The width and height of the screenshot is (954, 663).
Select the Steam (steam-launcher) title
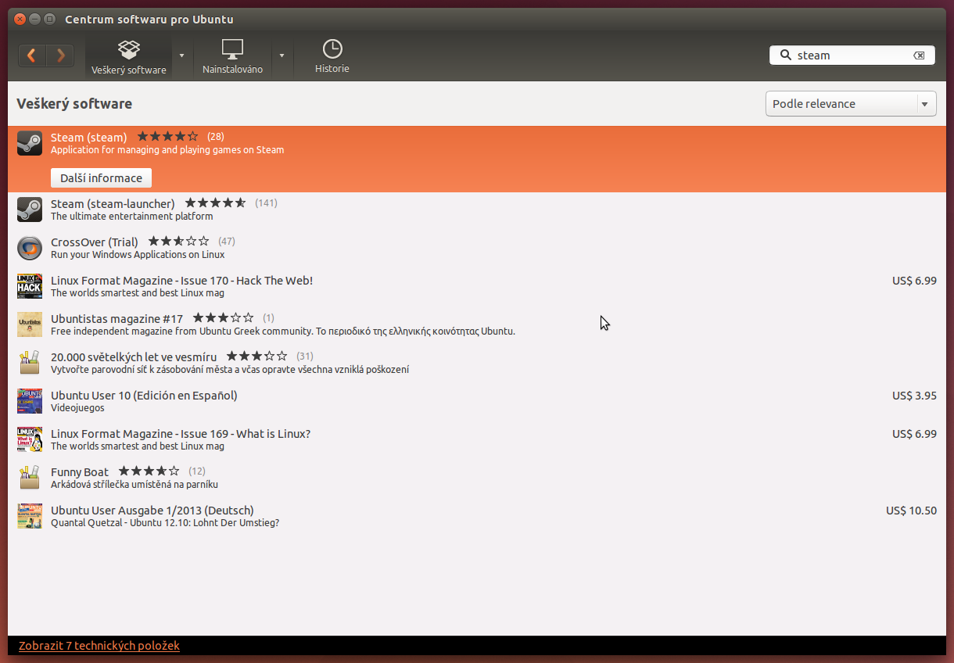click(x=113, y=203)
